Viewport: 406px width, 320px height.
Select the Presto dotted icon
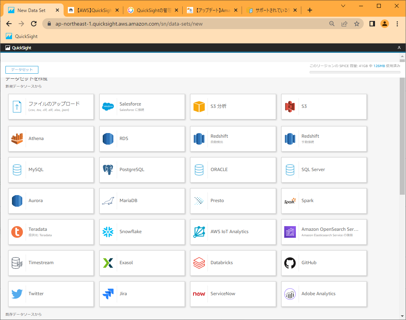point(199,201)
